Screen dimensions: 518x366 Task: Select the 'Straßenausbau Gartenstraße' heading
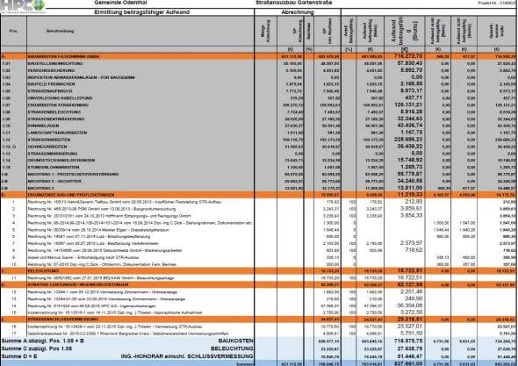pyautogui.click(x=294, y=3)
